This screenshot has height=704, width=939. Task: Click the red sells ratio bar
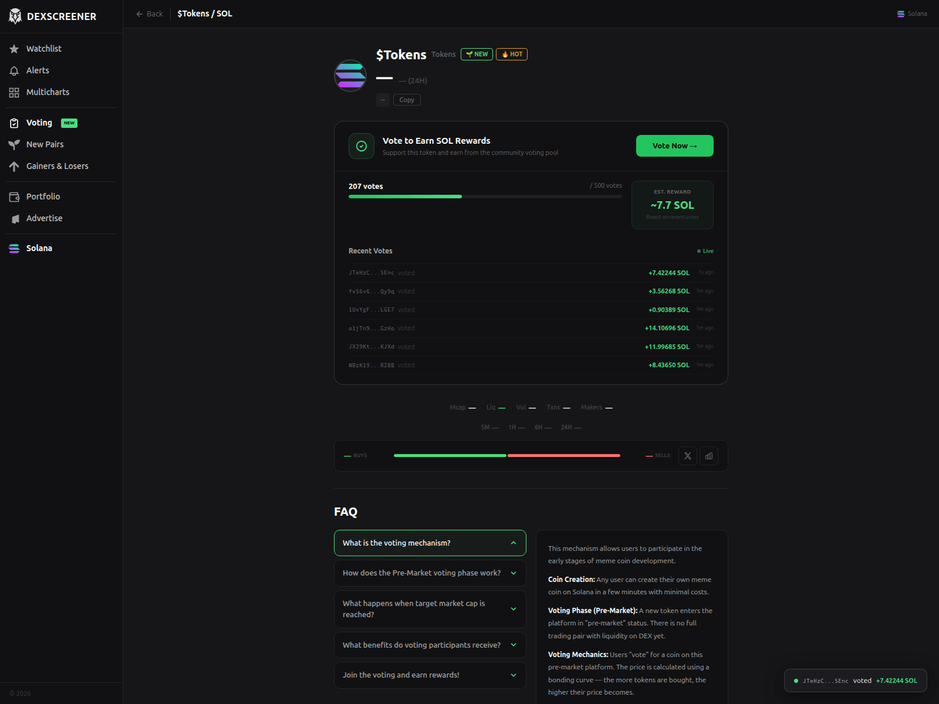point(564,455)
